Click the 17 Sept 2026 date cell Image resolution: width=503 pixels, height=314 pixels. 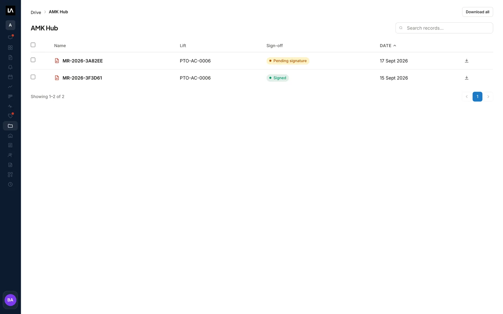(394, 61)
